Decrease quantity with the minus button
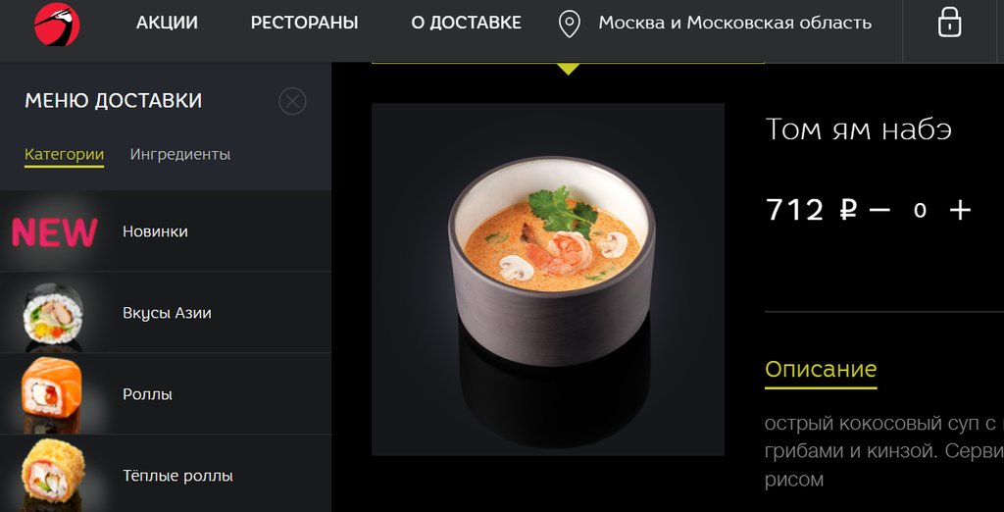 (x=879, y=210)
